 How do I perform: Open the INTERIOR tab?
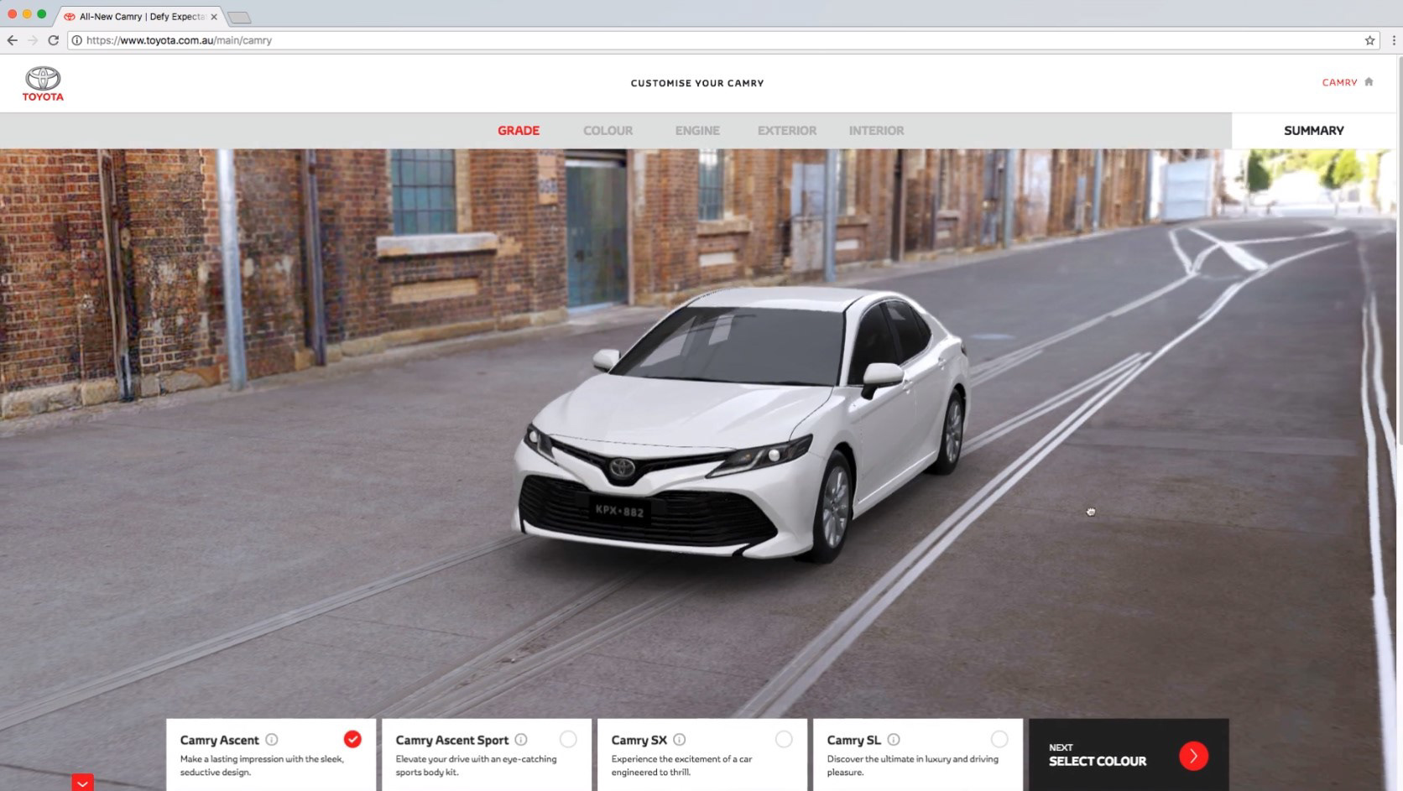pyautogui.click(x=876, y=131)
